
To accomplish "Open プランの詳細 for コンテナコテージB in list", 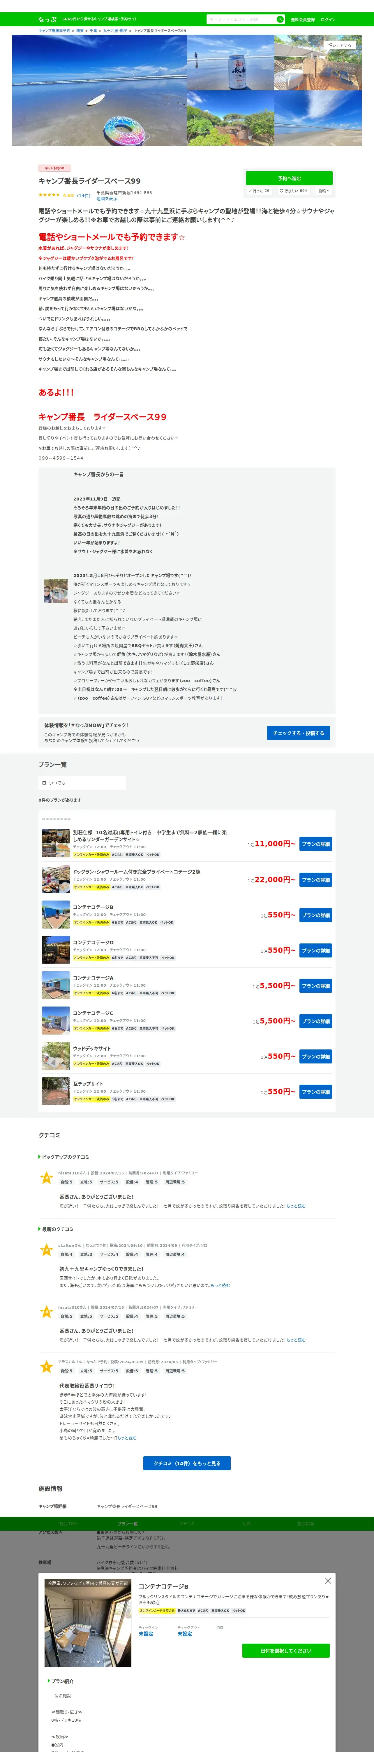I will click(x=316, y=915).
